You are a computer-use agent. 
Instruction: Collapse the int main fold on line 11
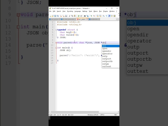(56, 48)
